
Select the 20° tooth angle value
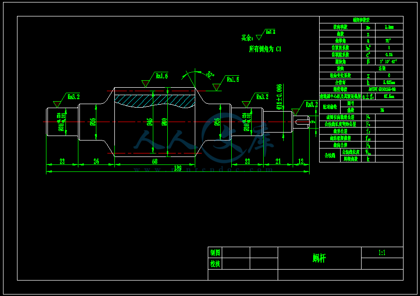pyautogui.click(x=388, y=41)
